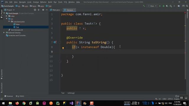This screenshot has width=189, height=106.
Task: Toggle the Favorites side tool button
Action: tap(1, 74)
